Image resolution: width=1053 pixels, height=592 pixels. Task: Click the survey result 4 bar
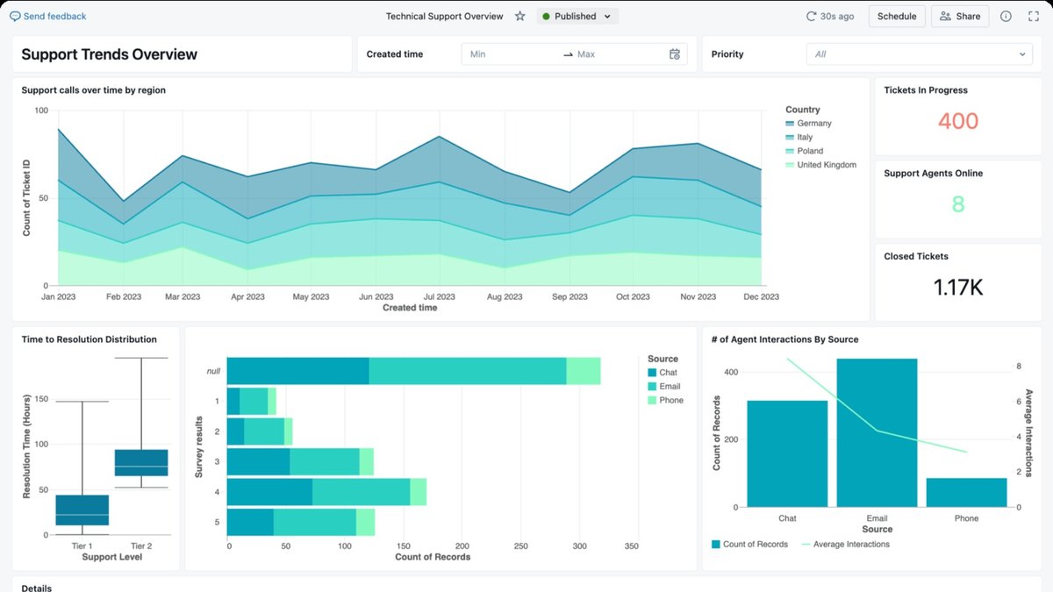click(x=326, y=492)
